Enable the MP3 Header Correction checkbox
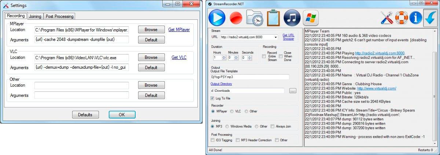Image resolution: width=440 pixels, height=155 pixels. 238,140
